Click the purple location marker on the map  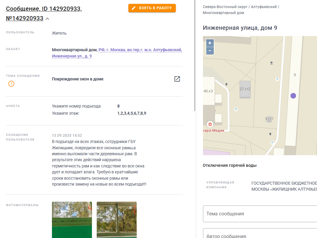[293, 96]
